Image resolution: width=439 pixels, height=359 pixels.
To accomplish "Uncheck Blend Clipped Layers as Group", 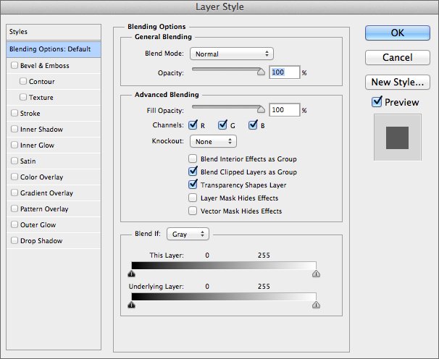I will pyautogui.click(x=193, y=172).
